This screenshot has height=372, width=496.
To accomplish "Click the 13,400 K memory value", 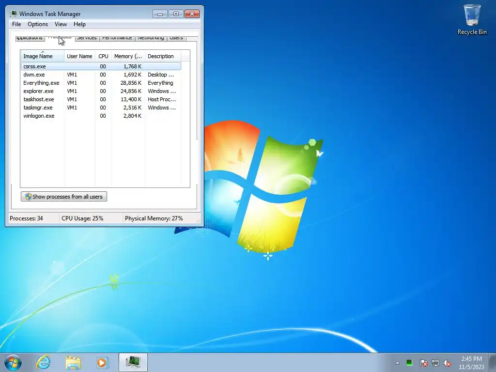I will coord(131,99).
